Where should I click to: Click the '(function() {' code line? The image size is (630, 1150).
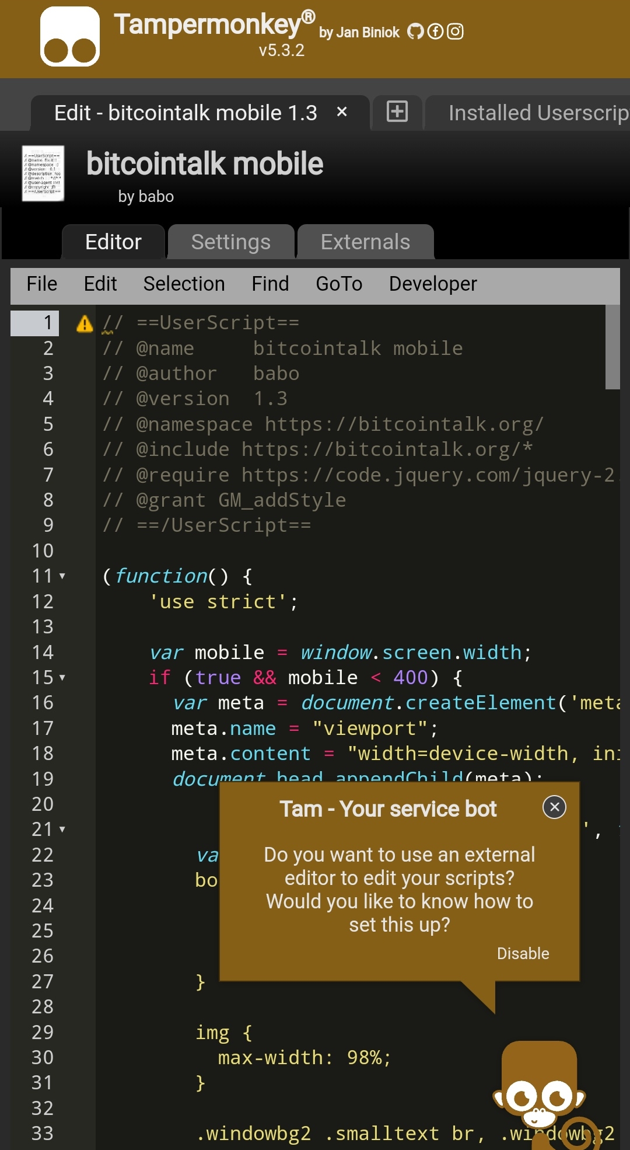[x=177, y=576]
